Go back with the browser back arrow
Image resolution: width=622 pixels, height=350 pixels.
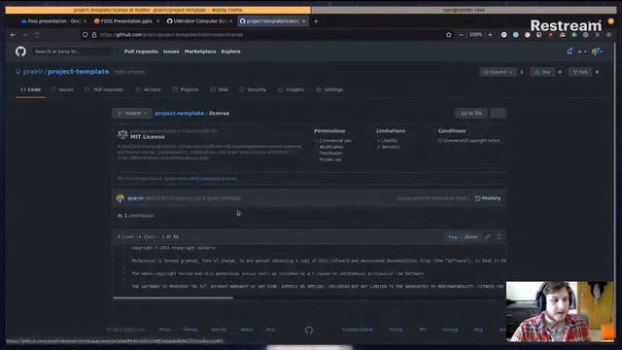13,35
